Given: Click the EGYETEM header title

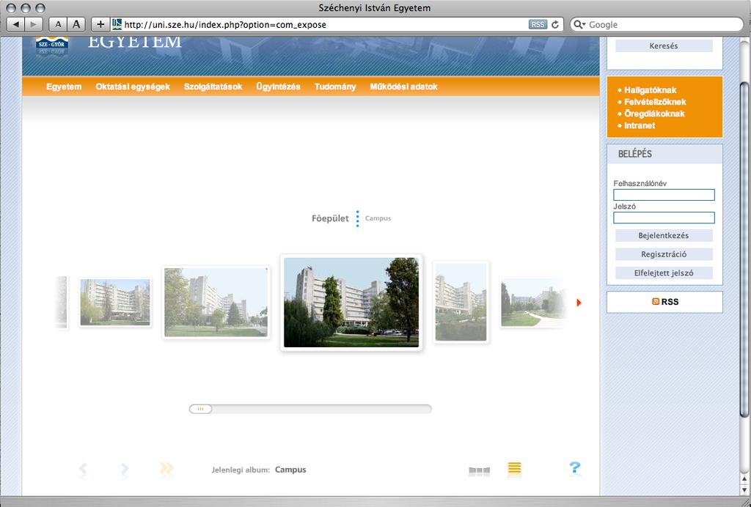Looking at the screenshot, I should coord(135,42).
